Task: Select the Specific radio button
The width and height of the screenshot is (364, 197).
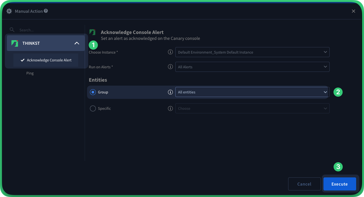Action: coord(93,108)
